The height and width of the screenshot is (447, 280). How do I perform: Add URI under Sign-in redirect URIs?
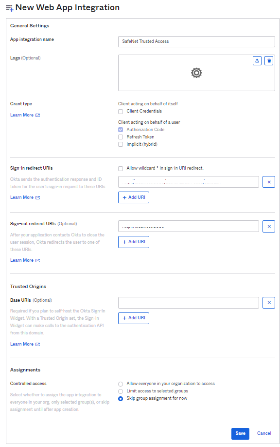[134, 197]
